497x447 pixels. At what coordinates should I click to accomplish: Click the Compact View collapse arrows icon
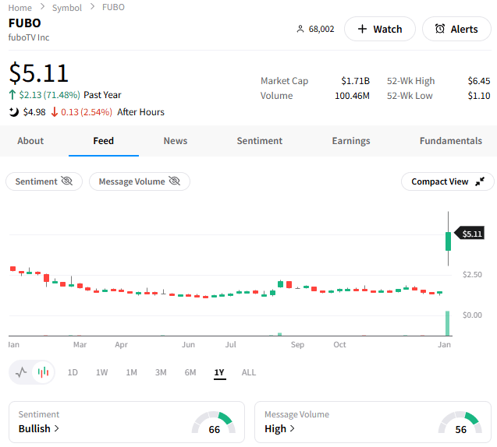click(x=480, y=181)
